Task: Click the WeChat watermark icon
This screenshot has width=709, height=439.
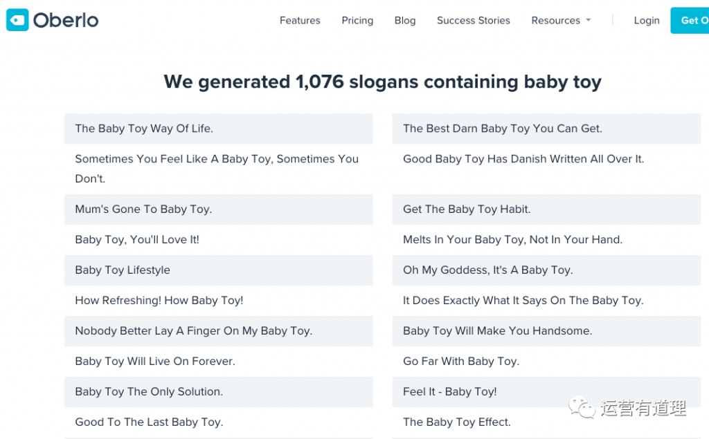Action: 582,407
